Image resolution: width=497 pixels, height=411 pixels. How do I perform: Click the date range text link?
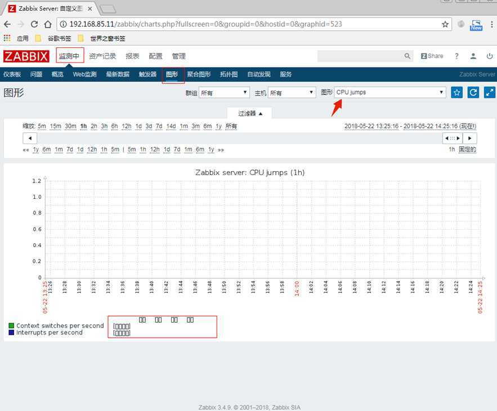pyautogui.click(x=410, y=126)
